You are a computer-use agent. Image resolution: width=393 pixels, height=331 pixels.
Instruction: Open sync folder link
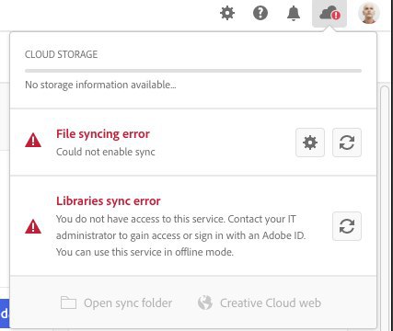pos(116,302)
